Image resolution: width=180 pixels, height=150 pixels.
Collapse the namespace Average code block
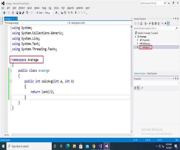pos(11,60)
